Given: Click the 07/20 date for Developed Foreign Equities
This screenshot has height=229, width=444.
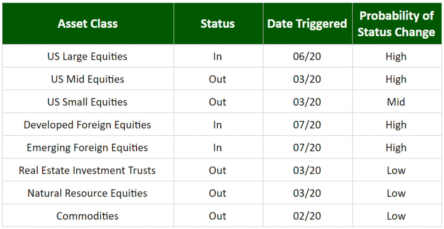Looking at the screenshot, I should coord(307,125).
